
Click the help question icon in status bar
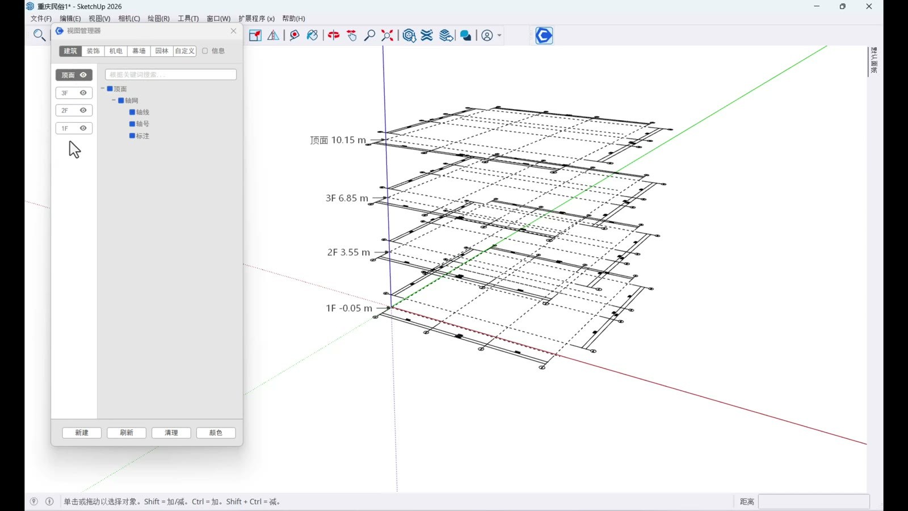pos(34,501)
